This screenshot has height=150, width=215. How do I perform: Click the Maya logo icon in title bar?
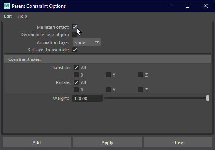coord(7,6)
